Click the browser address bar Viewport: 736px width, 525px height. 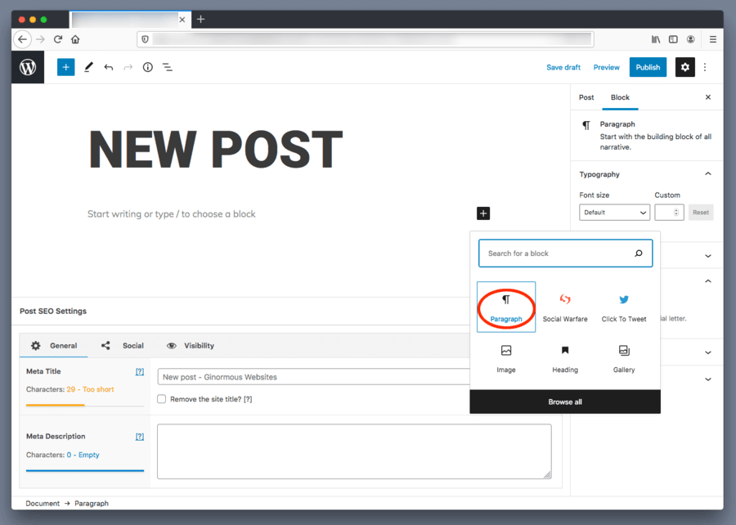click(x=366, y=39)
